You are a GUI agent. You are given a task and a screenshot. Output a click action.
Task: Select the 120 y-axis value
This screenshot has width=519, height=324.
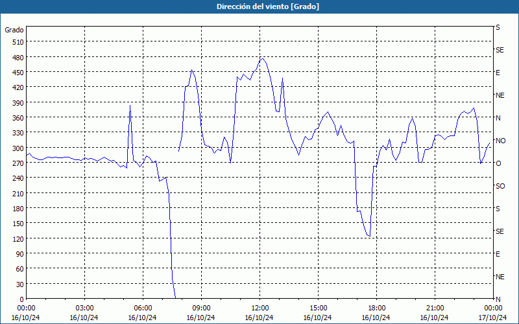18,238
